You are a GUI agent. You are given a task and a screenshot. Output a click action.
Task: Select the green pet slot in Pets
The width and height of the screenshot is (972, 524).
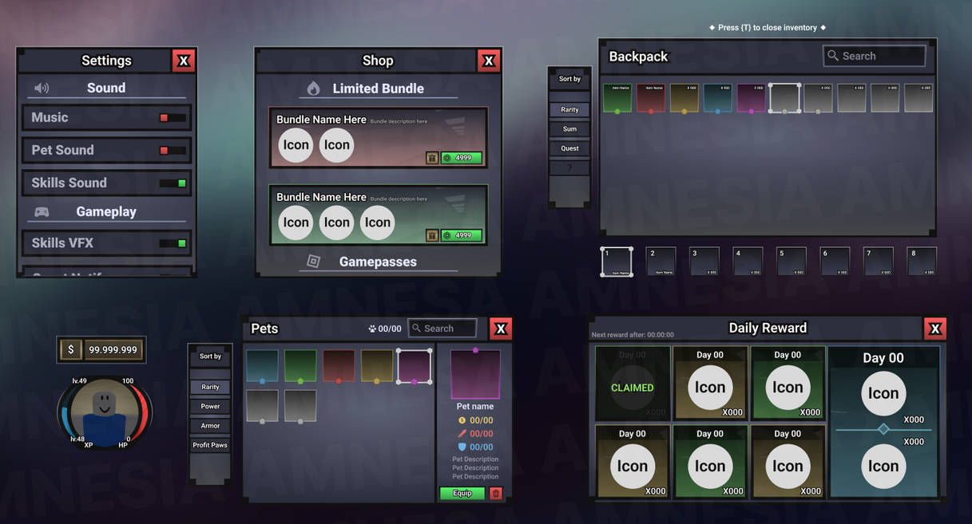[x=300, y=366]
